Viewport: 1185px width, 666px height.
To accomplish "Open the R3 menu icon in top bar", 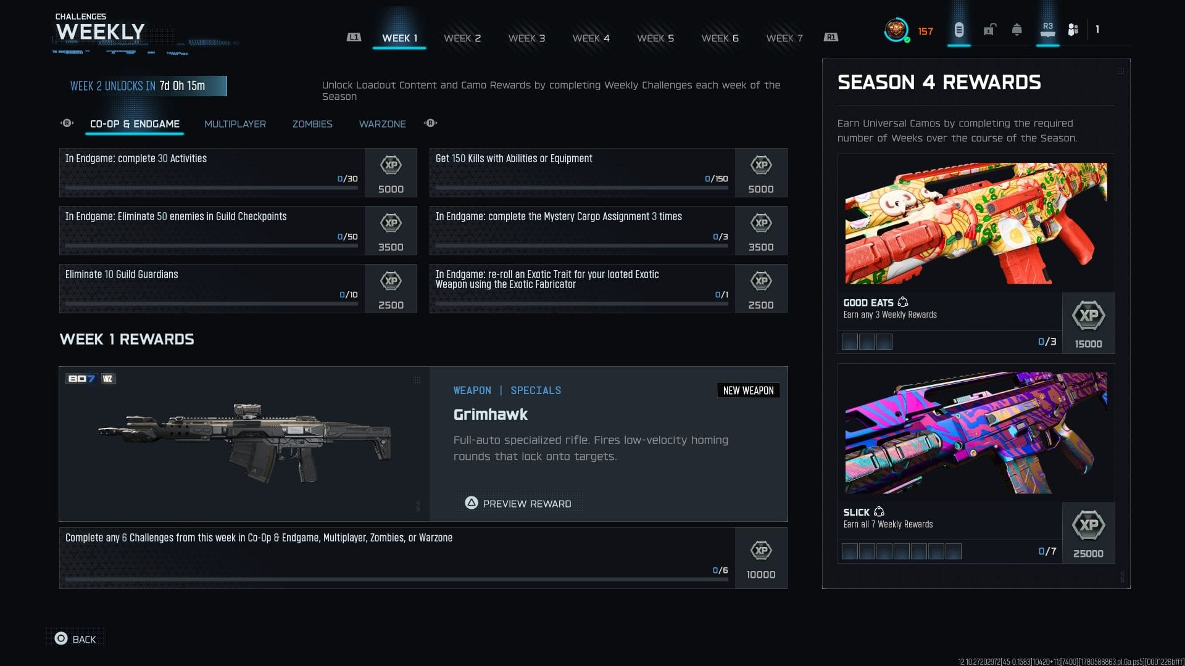I will coord(1047,29).
